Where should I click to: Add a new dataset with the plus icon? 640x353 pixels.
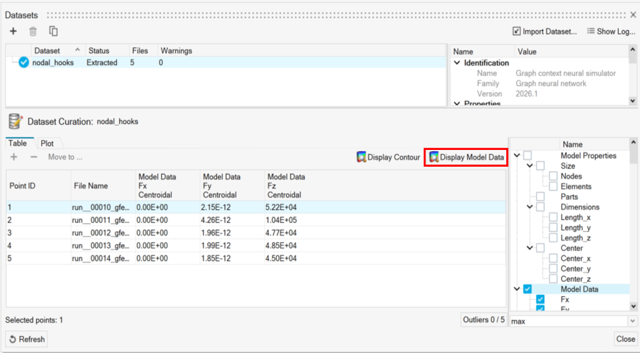point(14,31)
